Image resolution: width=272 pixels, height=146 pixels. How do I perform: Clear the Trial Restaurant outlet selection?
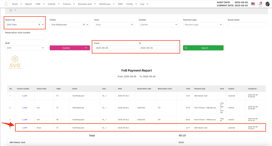click(84, 25)
